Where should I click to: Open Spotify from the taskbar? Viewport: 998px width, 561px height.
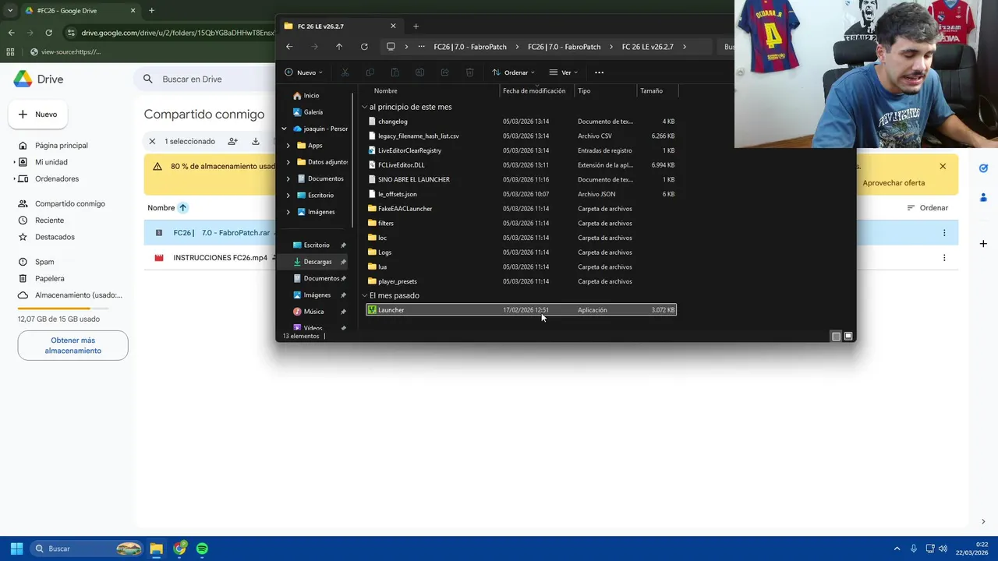click(x=202, y=549)
